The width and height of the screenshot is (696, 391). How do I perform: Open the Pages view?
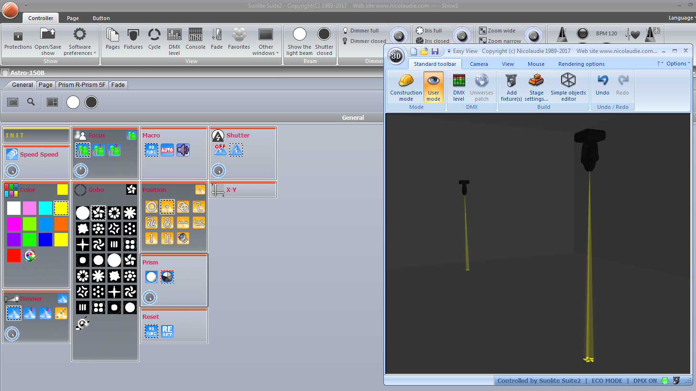pos(113,39)
